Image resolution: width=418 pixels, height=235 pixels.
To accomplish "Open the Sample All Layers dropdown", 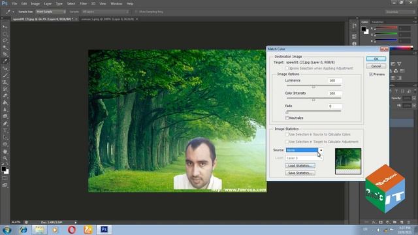I will [105, 12].
